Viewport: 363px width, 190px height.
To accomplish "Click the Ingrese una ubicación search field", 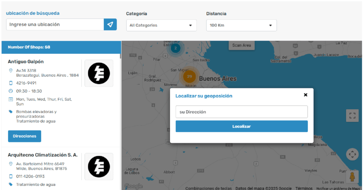I will pos(55,24).
